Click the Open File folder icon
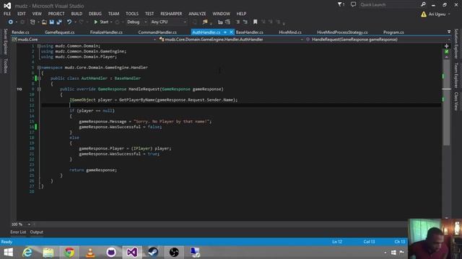462x259 pixels. click(44, 22)
